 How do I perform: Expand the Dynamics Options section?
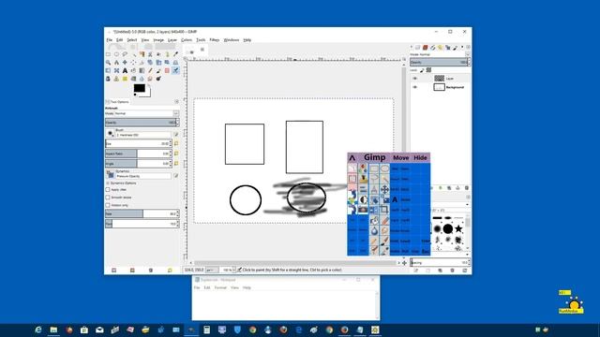108,183
